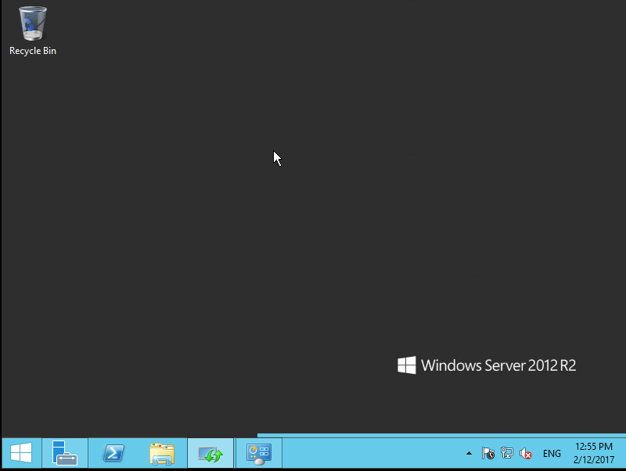
Task: Expand the hidden tray icons arrow
Action: click(x=469, y=453)
